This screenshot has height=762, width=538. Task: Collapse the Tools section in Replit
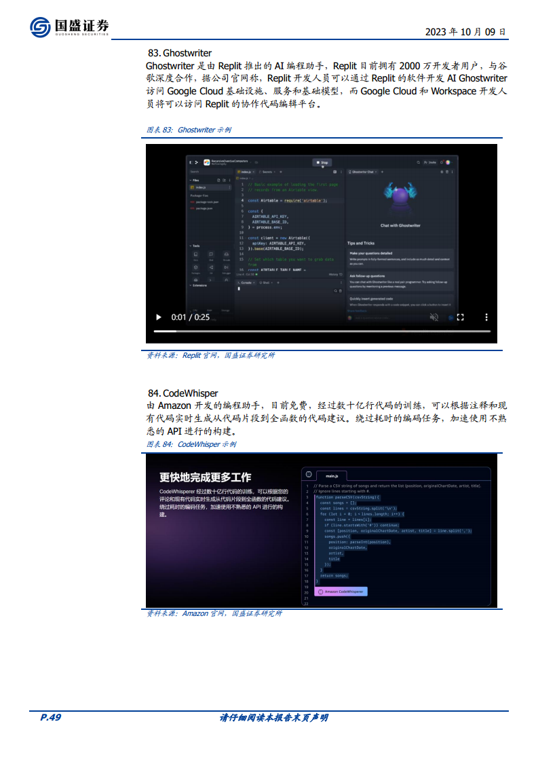tap(195, 246)
